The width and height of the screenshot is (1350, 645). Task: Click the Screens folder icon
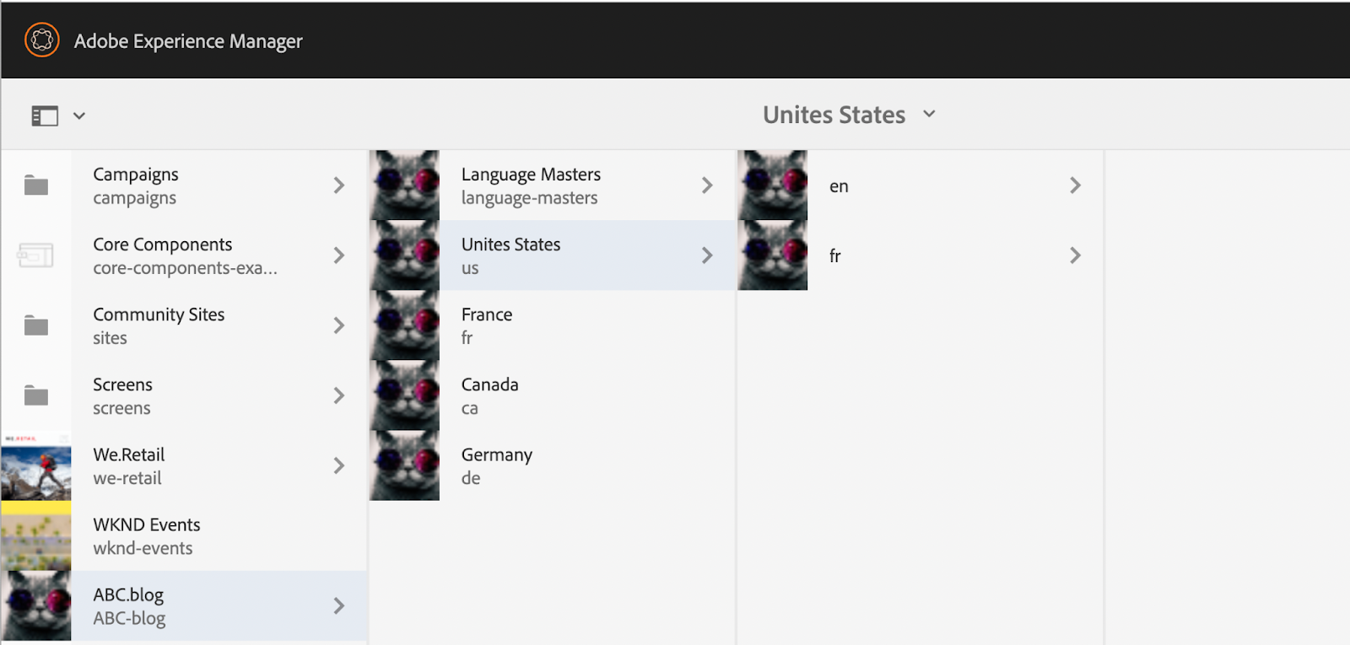point(36,395)
